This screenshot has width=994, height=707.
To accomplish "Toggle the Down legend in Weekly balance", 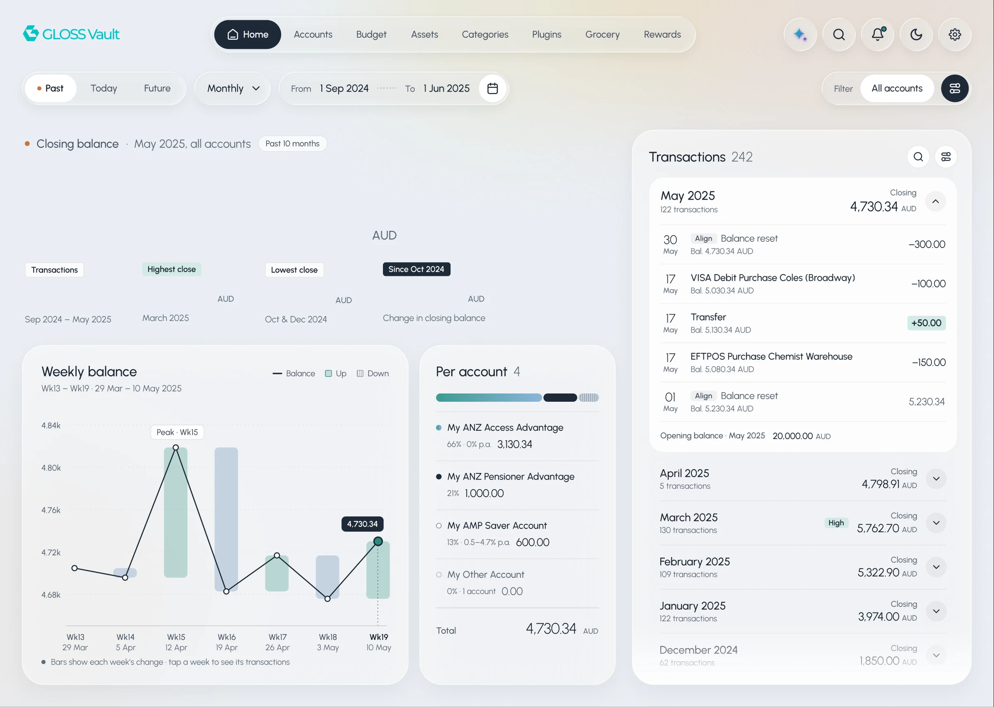I will 372,374.
